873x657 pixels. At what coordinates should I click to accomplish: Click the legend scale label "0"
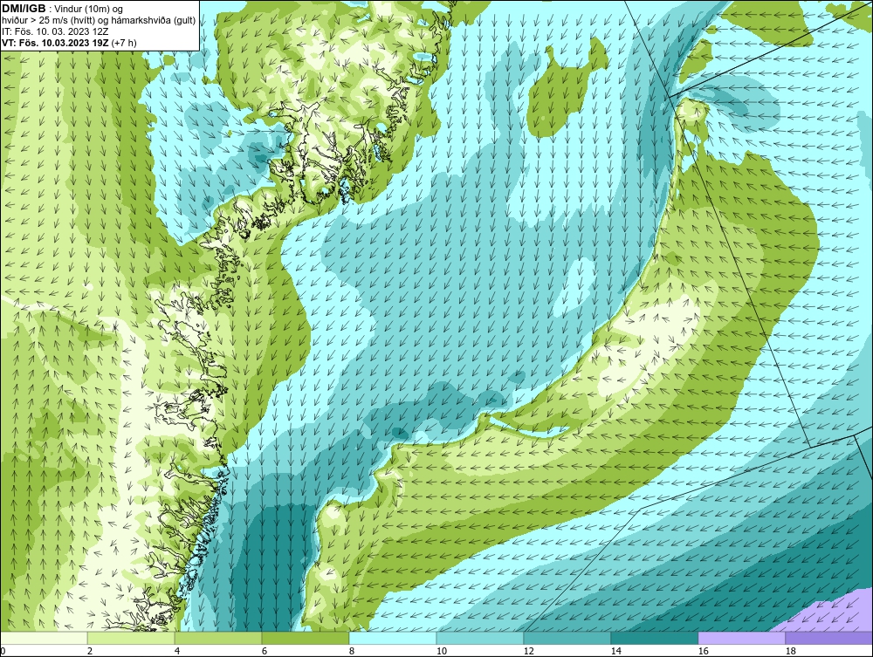tap(3, 651)
